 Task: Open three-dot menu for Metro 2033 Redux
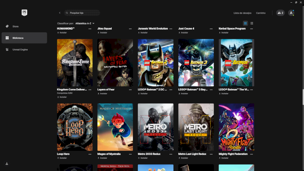click(x=171, y=154)
